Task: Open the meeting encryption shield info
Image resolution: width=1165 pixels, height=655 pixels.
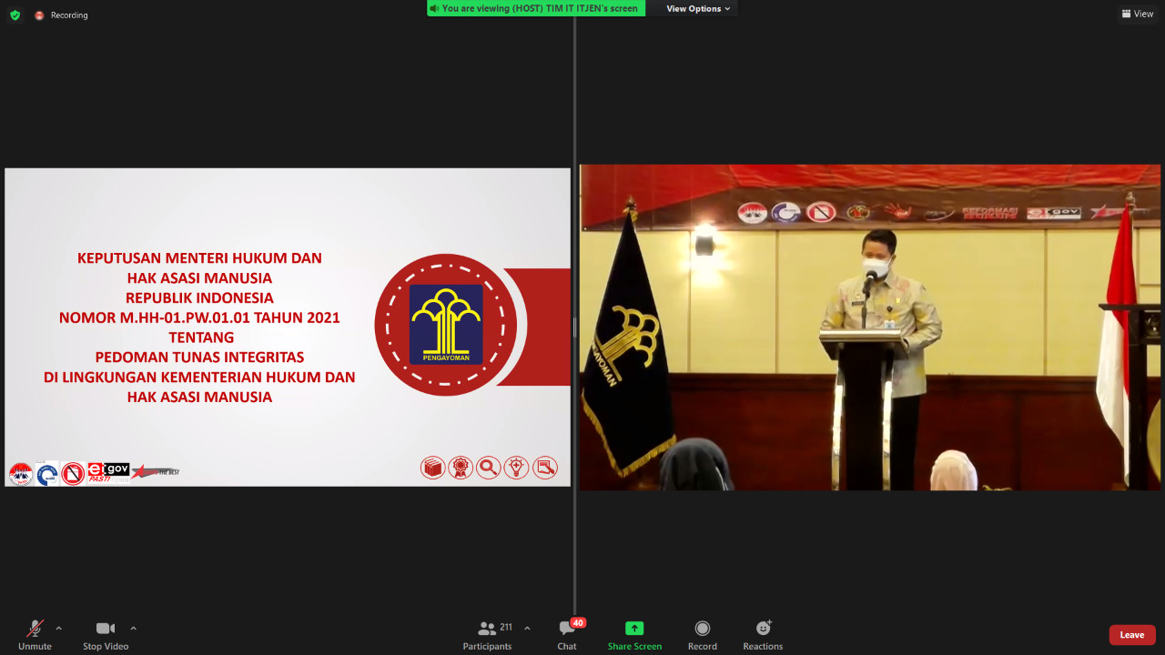Action: (15, 15)
